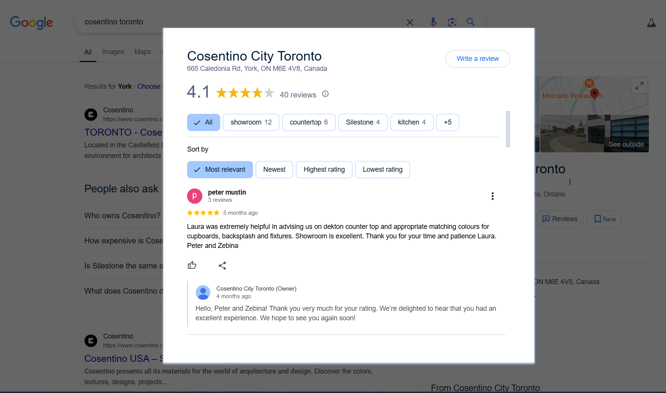Clear the search box text
Screen dimensions: 666x393
tap(410, 22)
